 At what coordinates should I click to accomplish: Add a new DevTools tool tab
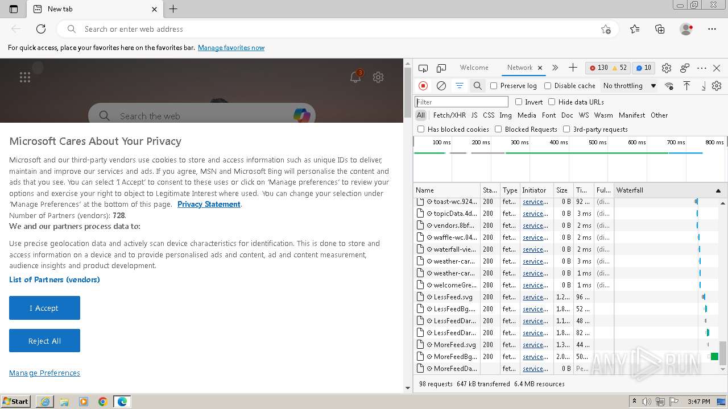(573, 68)
